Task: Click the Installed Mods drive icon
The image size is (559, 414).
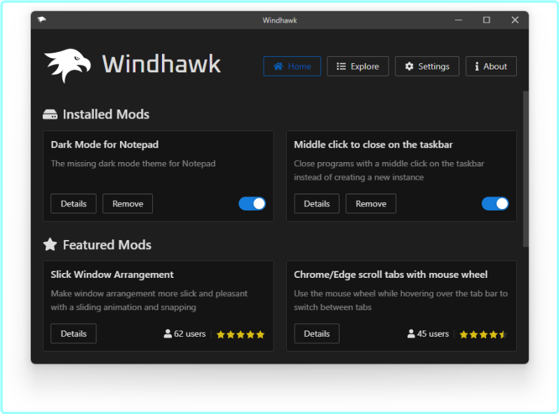Action: pyautogui.click(x=50, y=114)
